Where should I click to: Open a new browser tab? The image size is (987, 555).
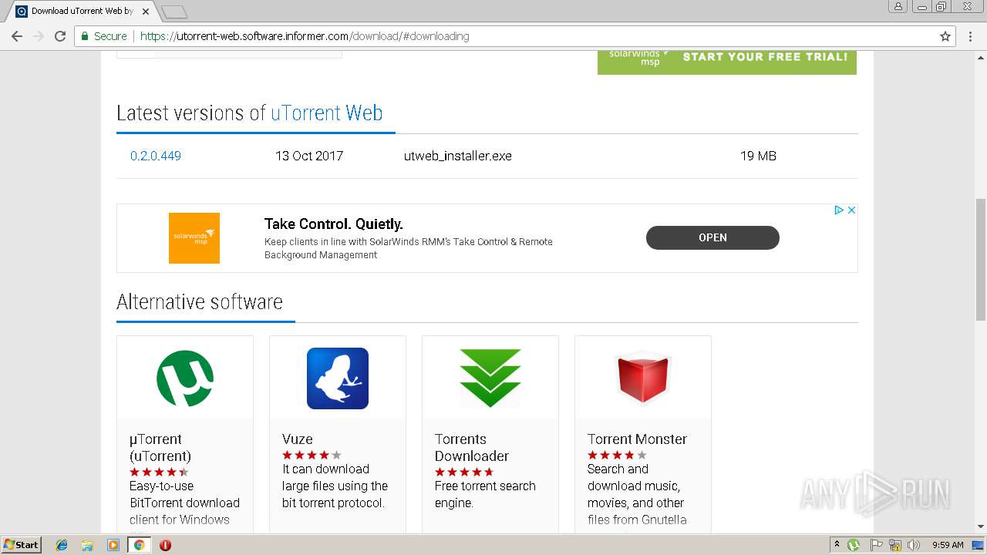[x=174, y=12]
